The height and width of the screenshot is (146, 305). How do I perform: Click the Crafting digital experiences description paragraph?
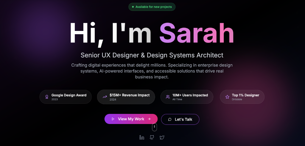pyautogui.click(x=152, y=71)
